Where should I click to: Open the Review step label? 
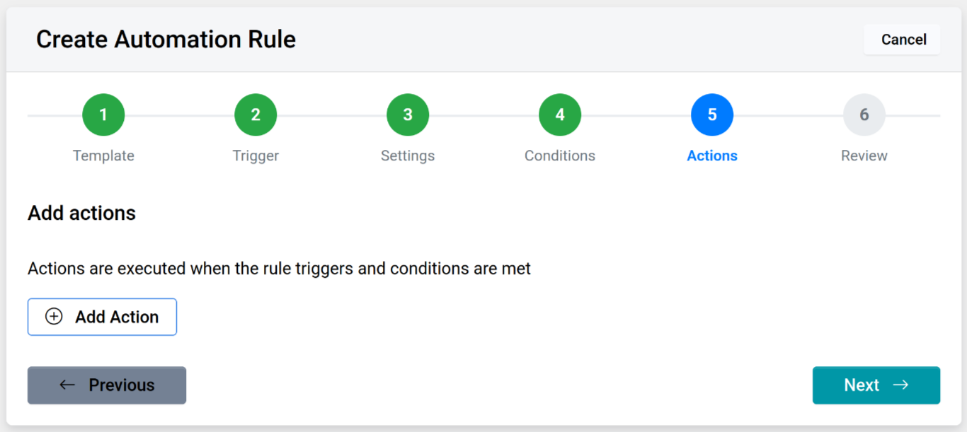pos(864,156)
